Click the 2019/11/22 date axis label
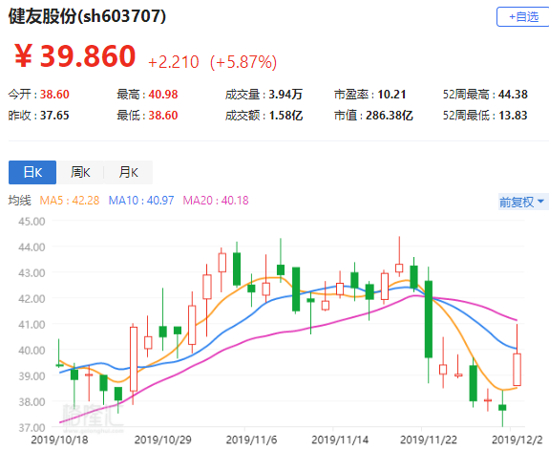 click(x=429, y=439)
